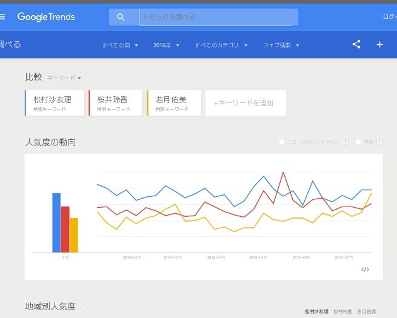The height and width of the screenshot is (318, 397).
Task: Select 松村沙友理 regional tab
Action: [x=316, y=311]
